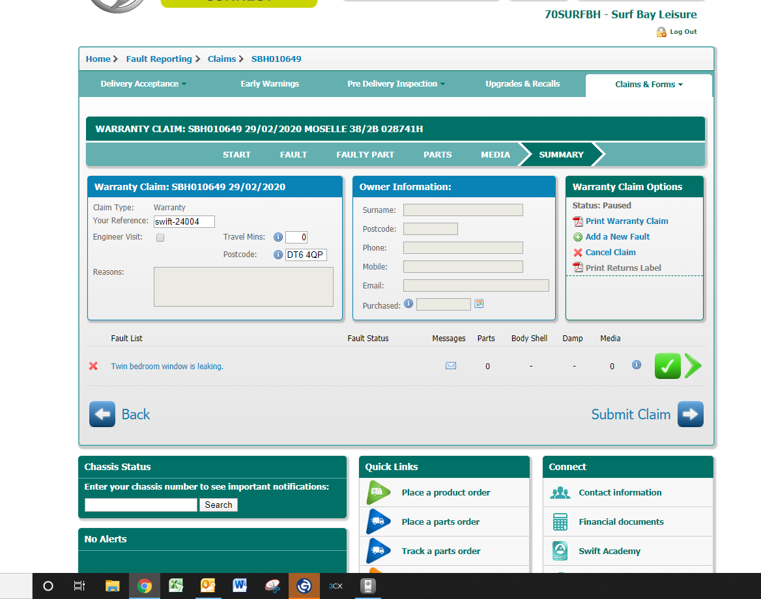Click the fault row info icon

[637, 365]
